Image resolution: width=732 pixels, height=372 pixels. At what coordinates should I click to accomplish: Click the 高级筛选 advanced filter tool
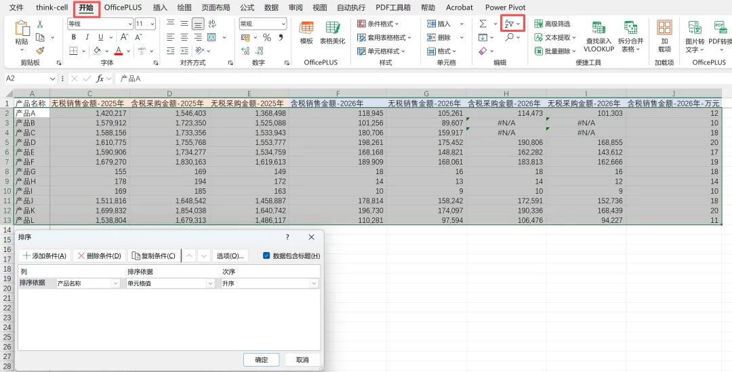pos(552,24)
